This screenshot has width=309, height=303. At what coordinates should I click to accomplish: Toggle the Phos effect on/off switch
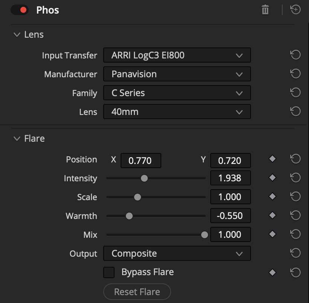[x=20, y=10]
